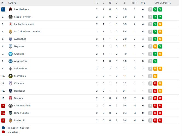This screenshot has height=136, width=182.
Task: Click the blue Promotion - National legend swatch
Action: coord(3,128)
